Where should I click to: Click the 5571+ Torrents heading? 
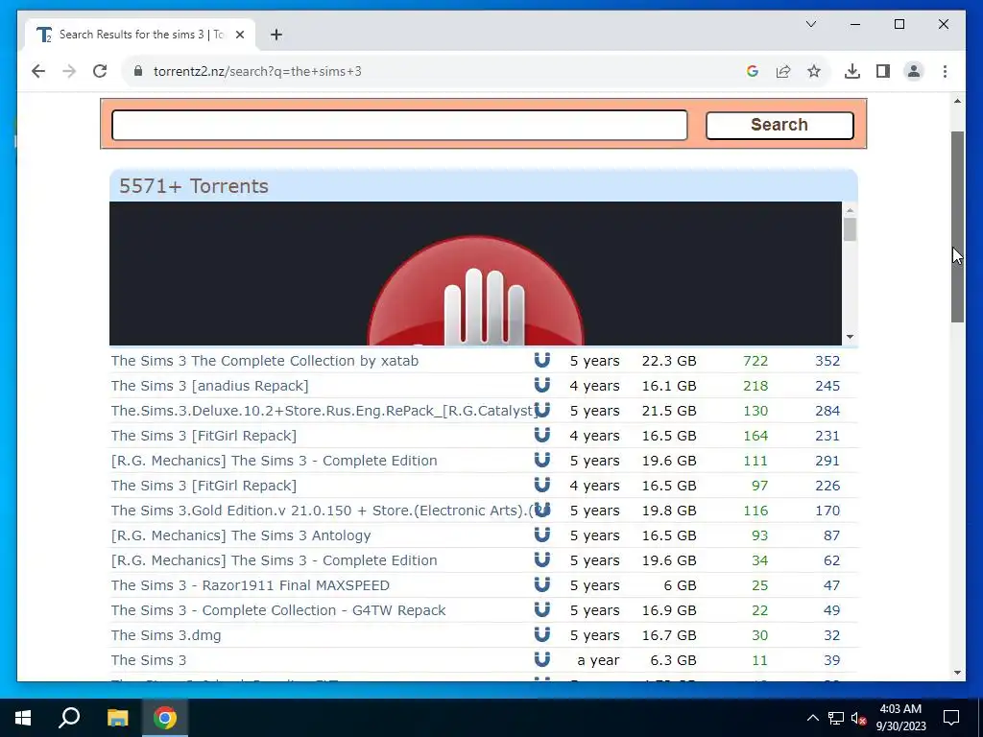194,186
